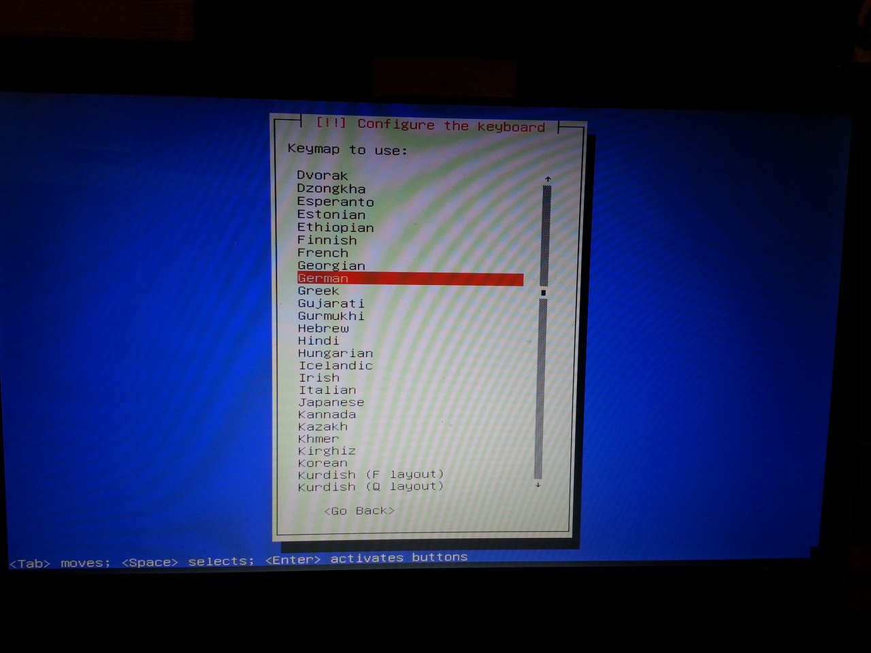Select Dvorak keymap from the list
This screenshot has width=871, height=653.
323,175
